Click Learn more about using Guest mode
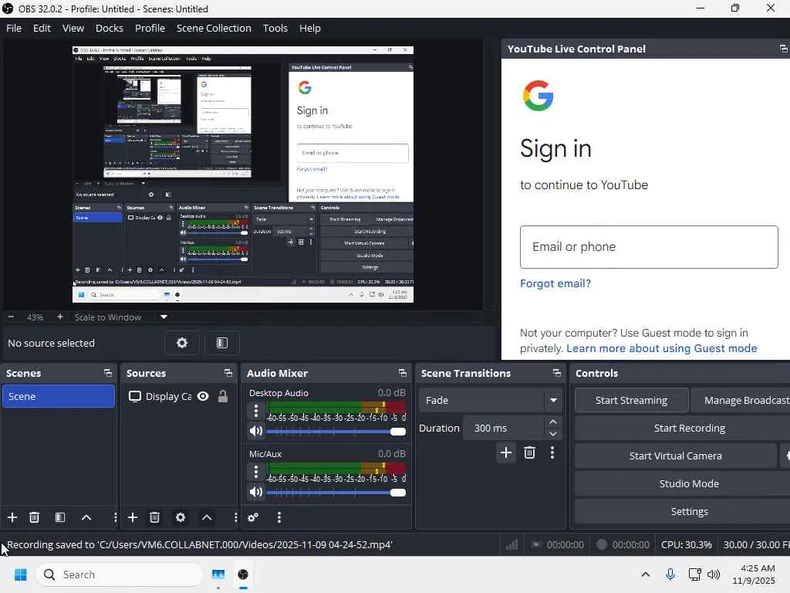This screenshot has height=593, width=790. tap(661, 348)
